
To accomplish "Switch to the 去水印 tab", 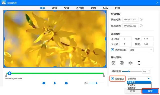I will [x=80, y=8].
